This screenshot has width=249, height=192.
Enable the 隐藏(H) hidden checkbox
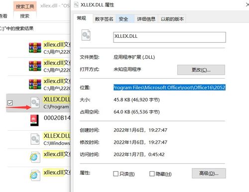coord(152,174)
